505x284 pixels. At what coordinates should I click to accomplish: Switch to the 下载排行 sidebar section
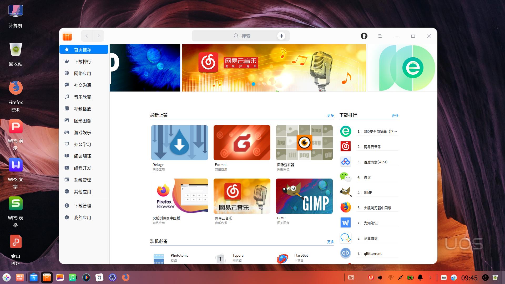[82, 61]
